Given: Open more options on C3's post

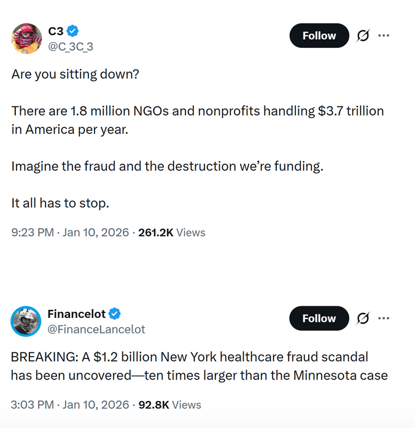Looking at the screenshot, I should pyautogui.click(x=384, y=36).
